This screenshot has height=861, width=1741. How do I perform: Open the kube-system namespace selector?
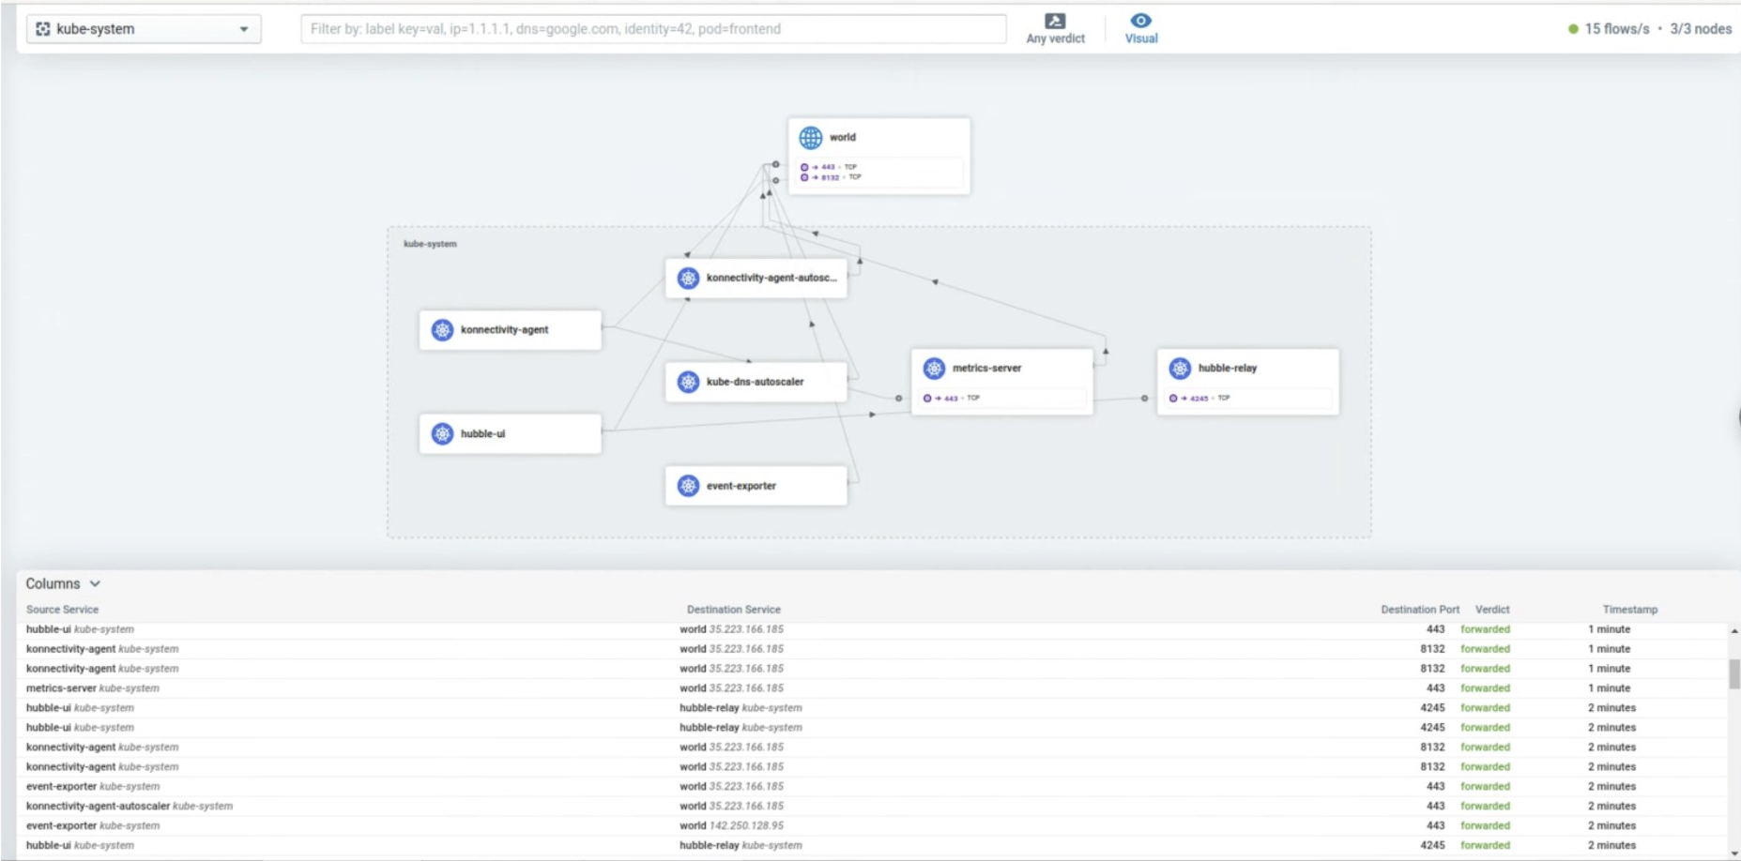(x=141, y=28)
